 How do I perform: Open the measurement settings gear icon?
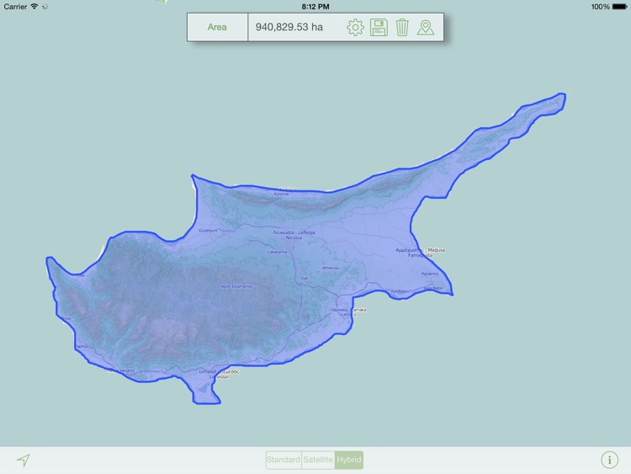click(355, 28)
